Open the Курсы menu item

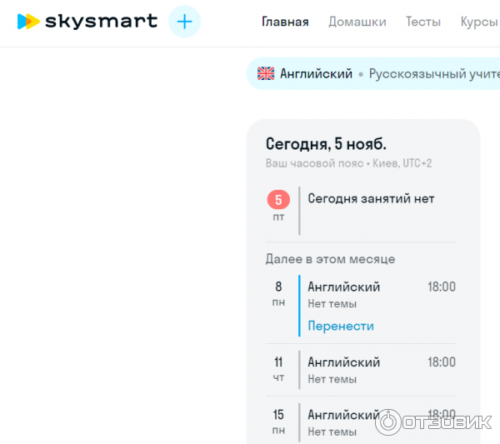tap(479, 22)
